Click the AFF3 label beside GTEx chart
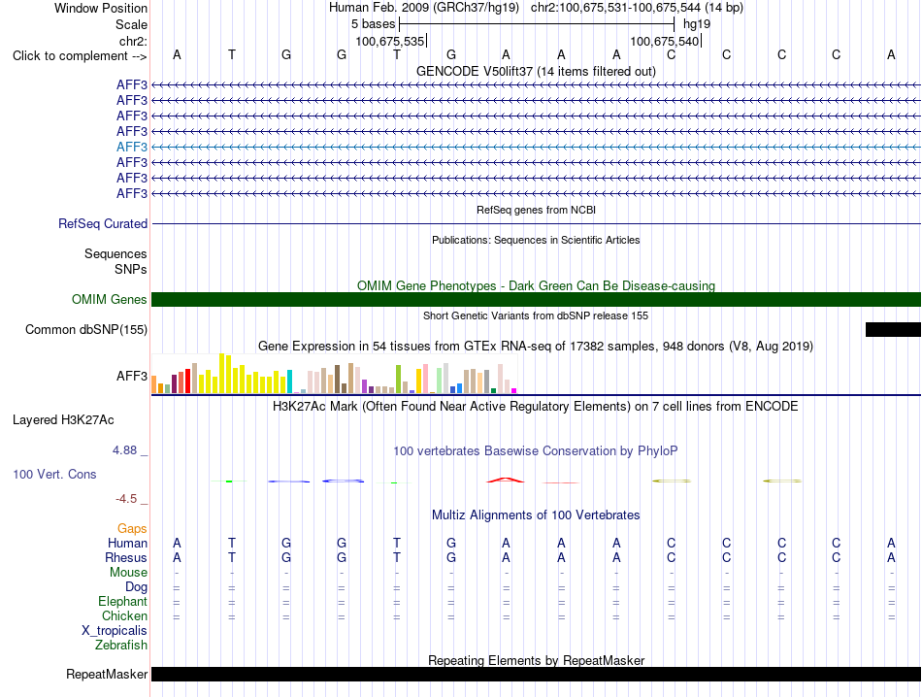Viewport: 922px width, 697px height. pos(132,376)
